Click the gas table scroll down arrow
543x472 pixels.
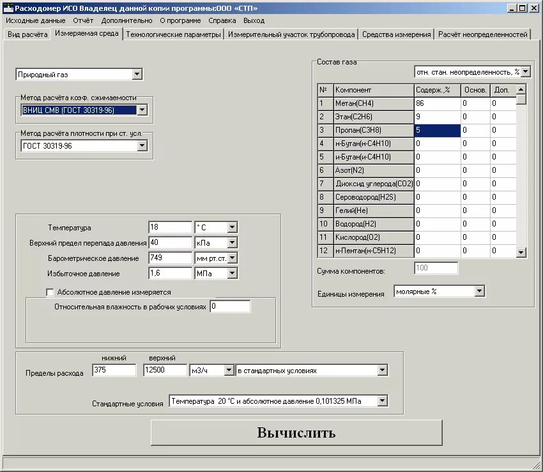[521, 253]
